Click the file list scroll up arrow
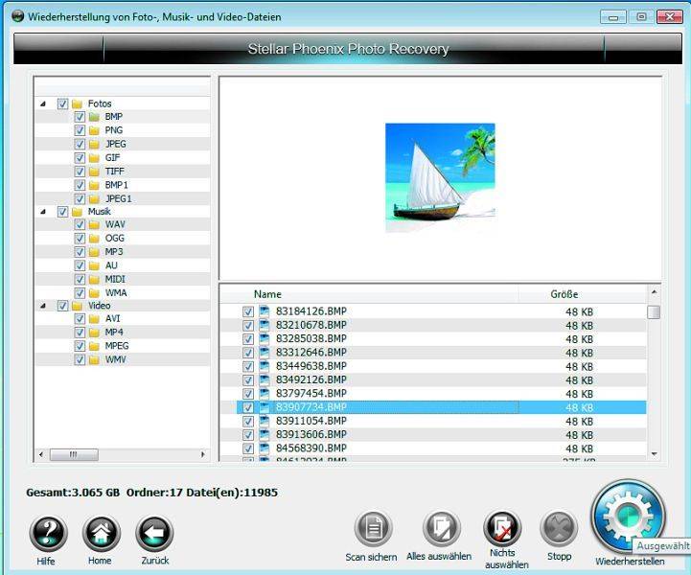The height and width of the screenshot is (575, 691). point(654,292)
